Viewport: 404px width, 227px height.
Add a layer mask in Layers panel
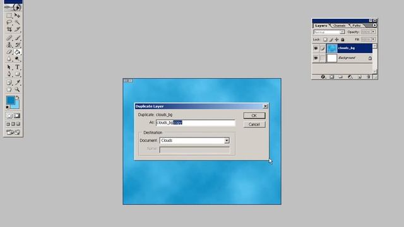coord(332,77)
